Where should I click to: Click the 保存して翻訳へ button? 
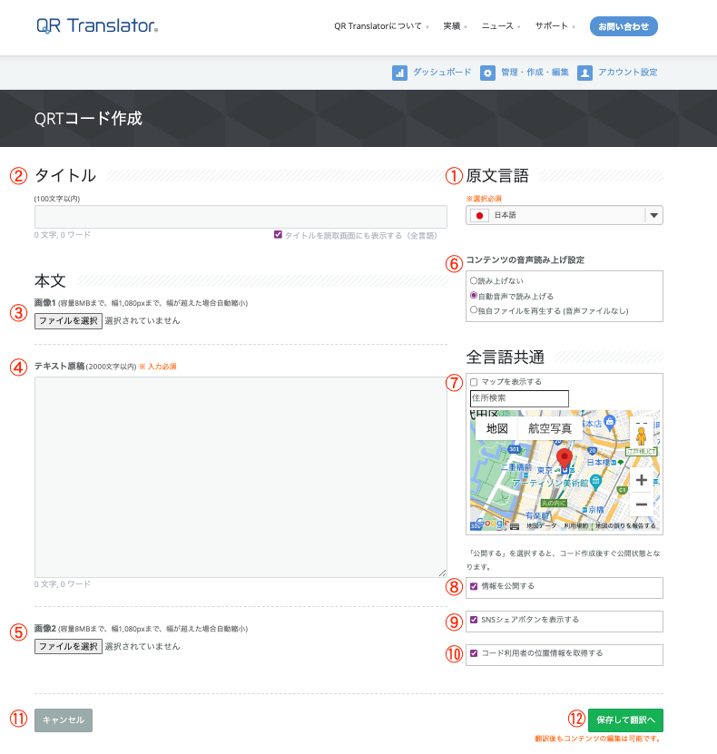coord(625,720)
